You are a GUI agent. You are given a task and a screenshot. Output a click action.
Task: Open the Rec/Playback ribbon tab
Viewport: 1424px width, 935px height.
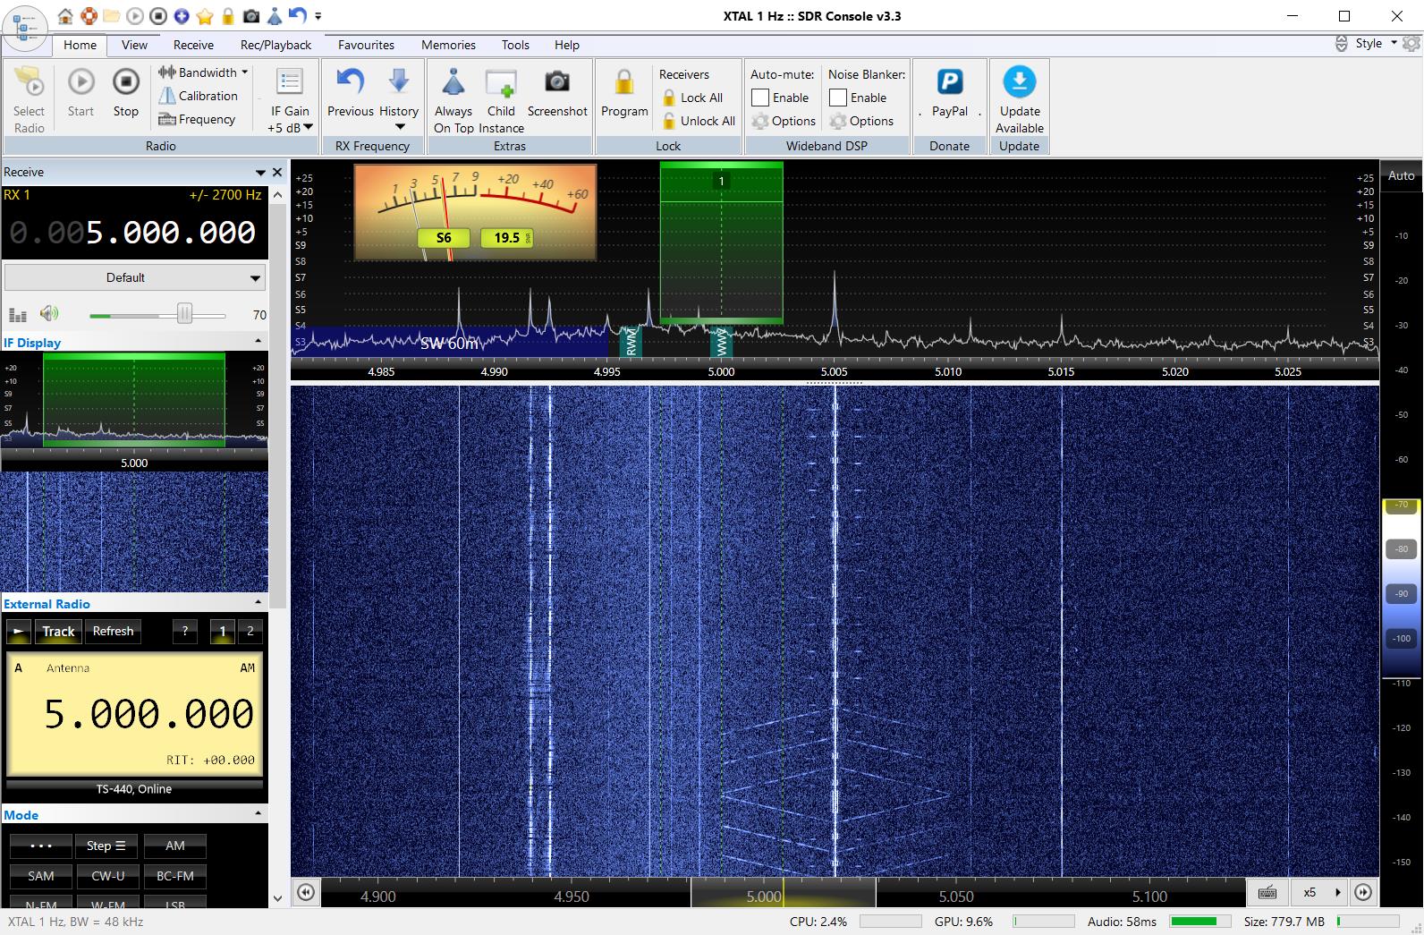tap(275, 45)
